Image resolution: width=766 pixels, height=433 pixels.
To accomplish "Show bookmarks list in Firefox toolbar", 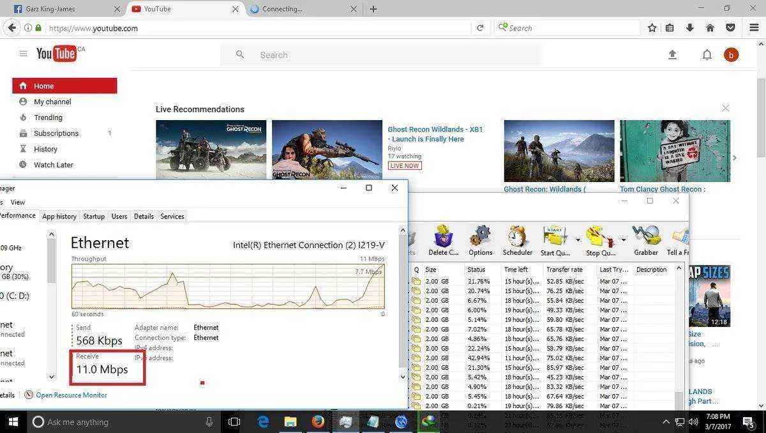I will [670, 28].
